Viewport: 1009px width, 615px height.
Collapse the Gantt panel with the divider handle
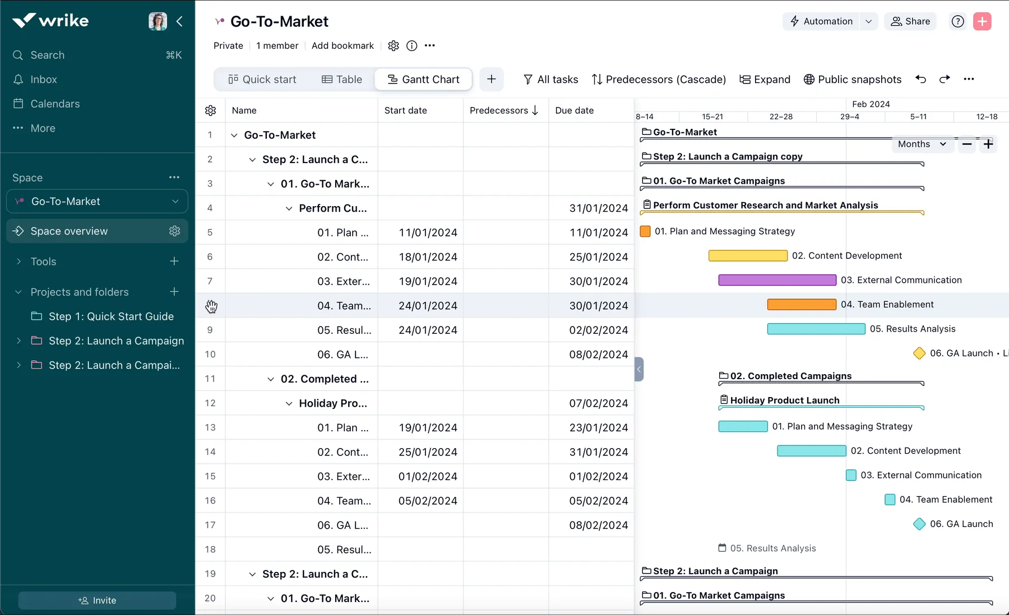point(638,369)
